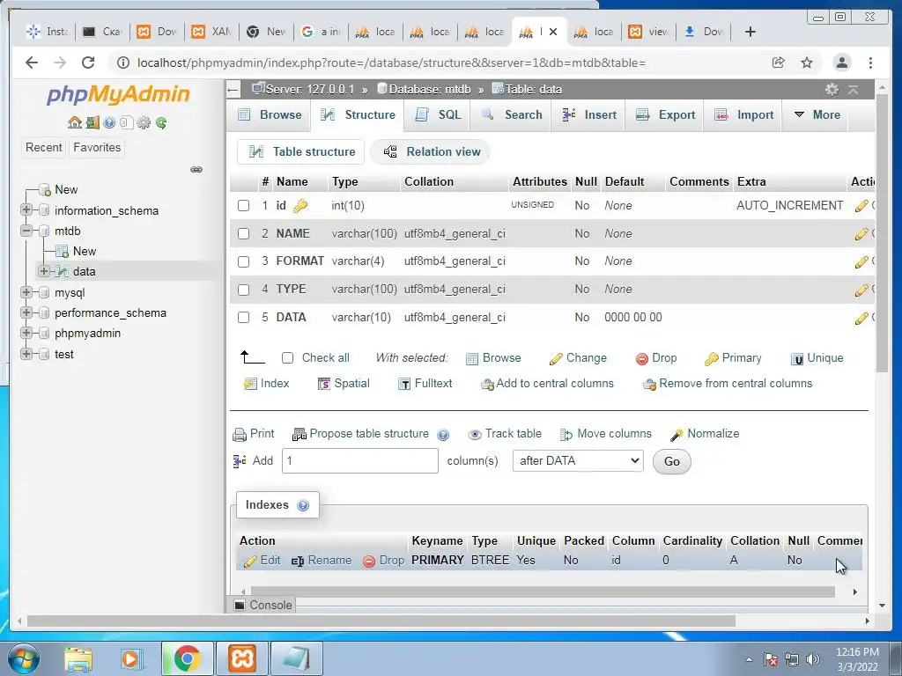
Task: Click the navigation panel settings gear icon
Action: 144,122
